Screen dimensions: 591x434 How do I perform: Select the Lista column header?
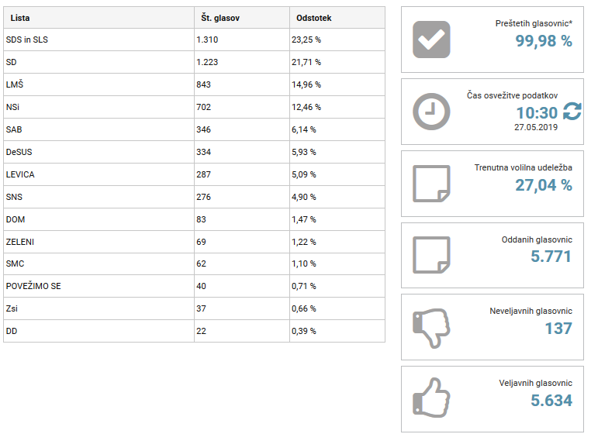[98, 18]
